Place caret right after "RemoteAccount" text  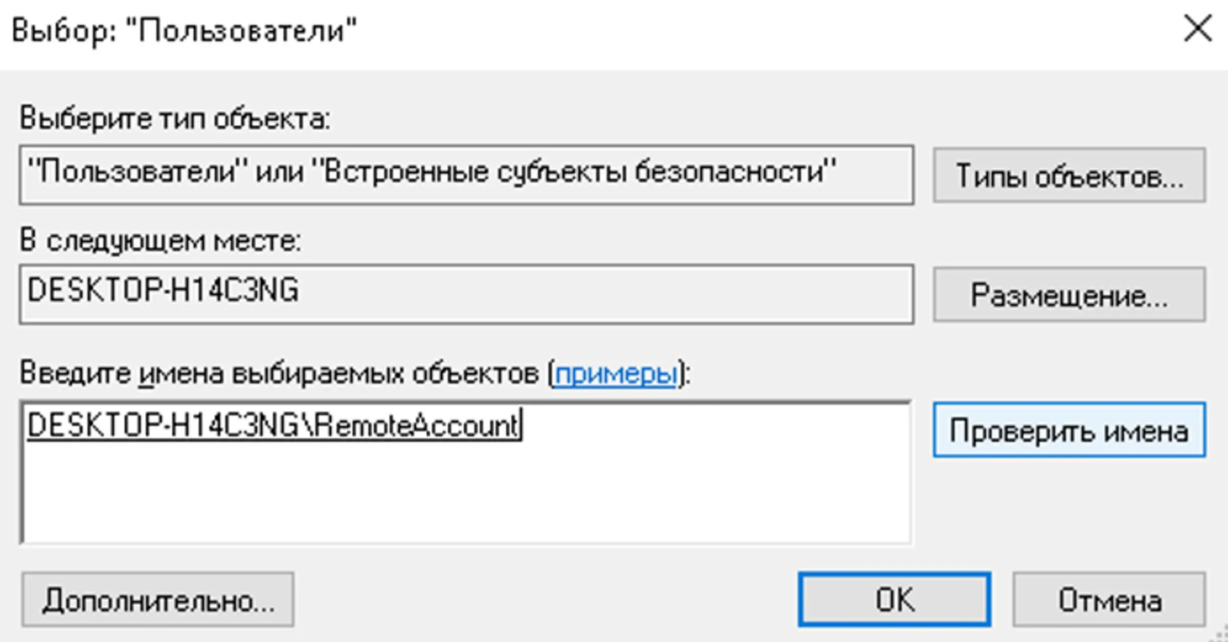[x=520, y=425]
